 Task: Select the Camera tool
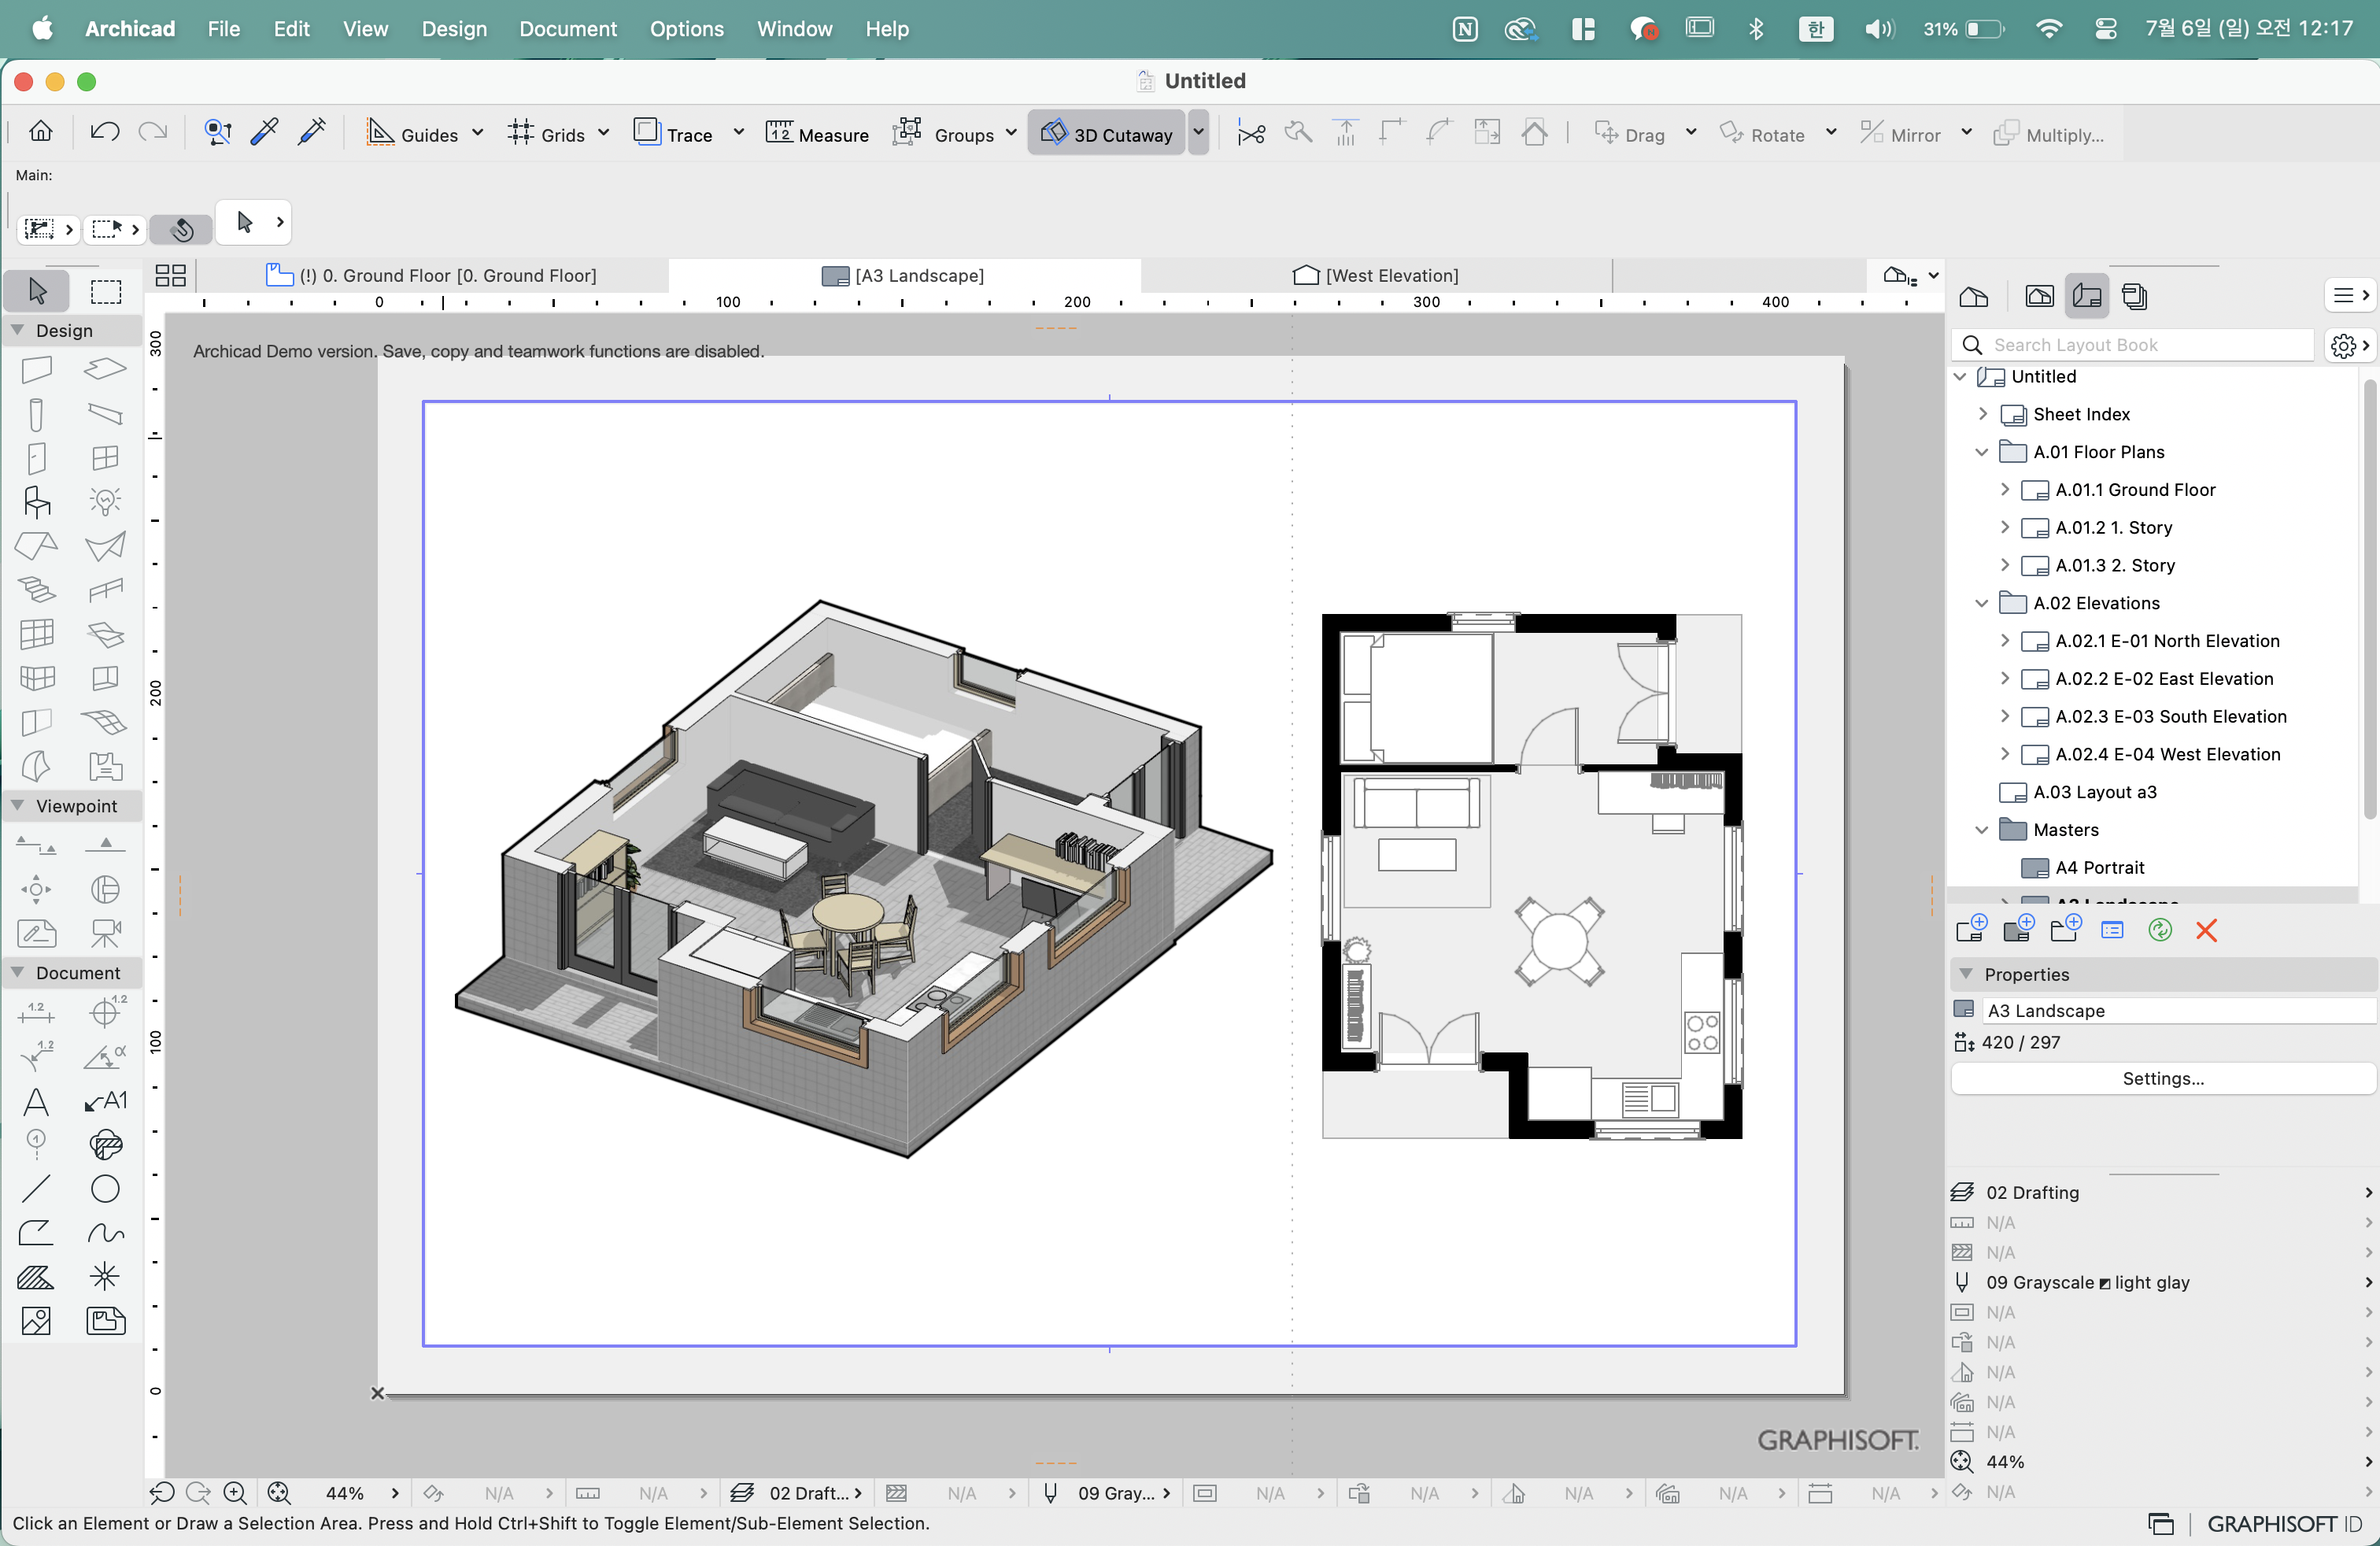105,933
